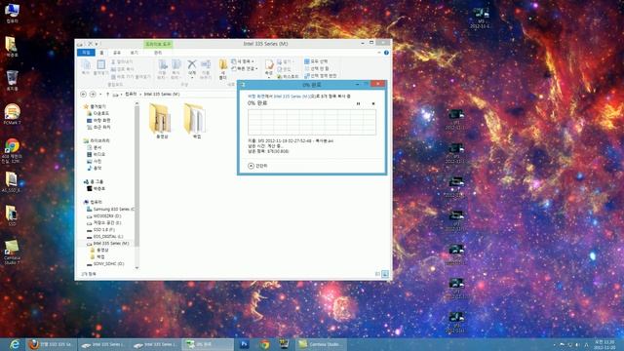The height and width of the screenshot is (351, 624).
Task: Switch to large icons view in status bar
Action: pos(385,274)
